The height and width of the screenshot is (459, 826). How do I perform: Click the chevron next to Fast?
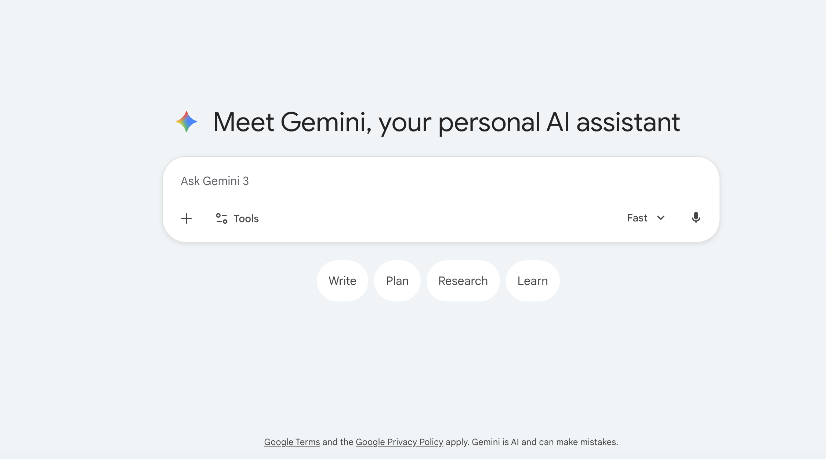tap(661, 218)
